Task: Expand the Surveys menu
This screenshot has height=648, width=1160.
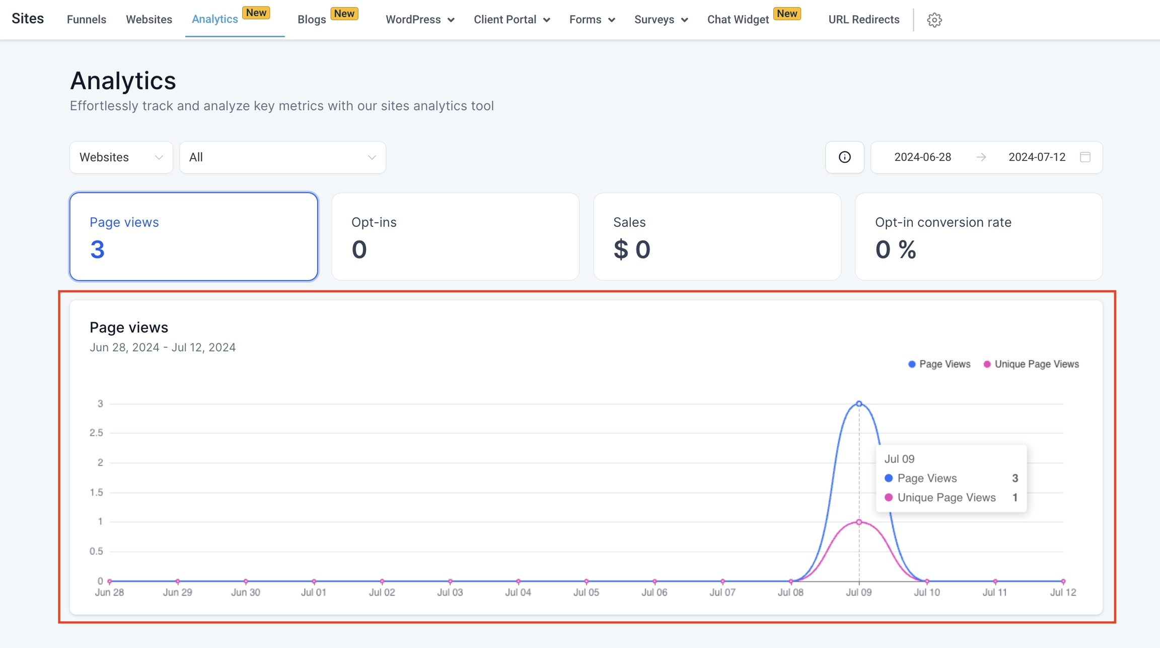Action: 661,20
